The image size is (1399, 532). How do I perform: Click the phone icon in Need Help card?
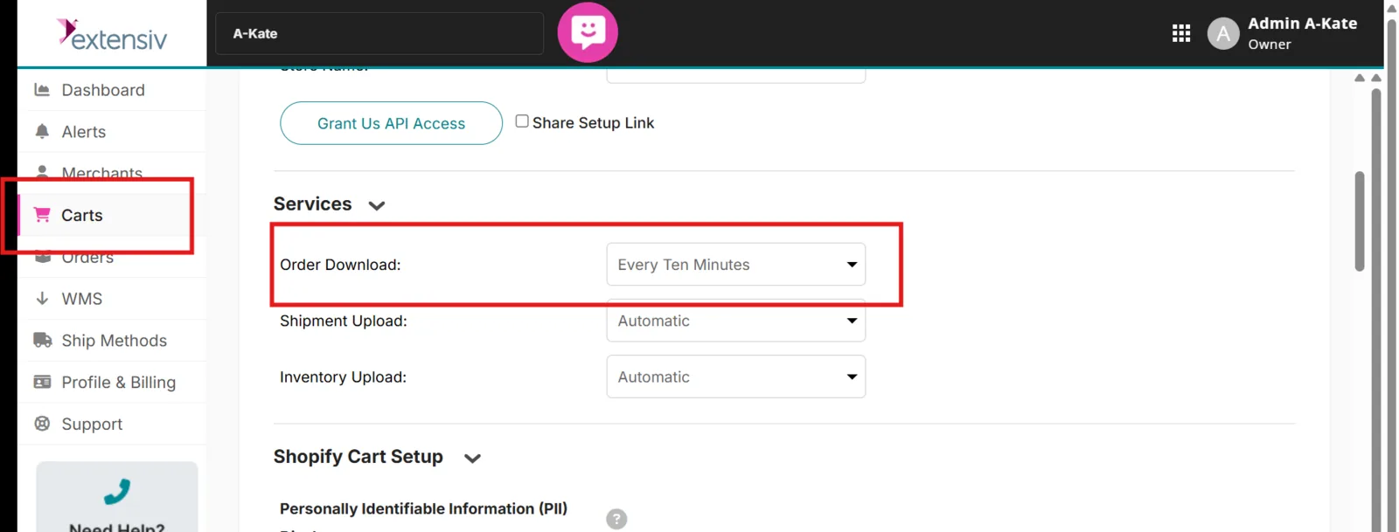[117, 492]
